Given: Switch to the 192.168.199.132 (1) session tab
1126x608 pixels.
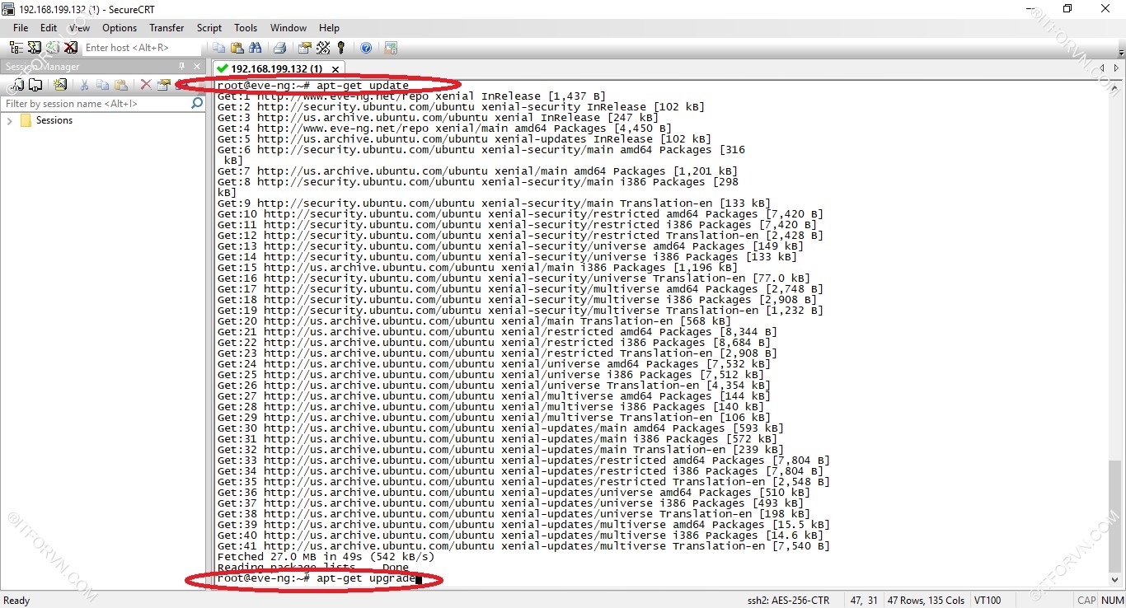Looking at the screenshot, I should pos(275,68).
